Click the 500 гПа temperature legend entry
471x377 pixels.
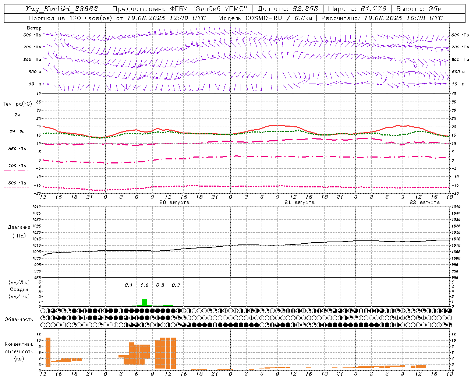[x=17, y=183]
